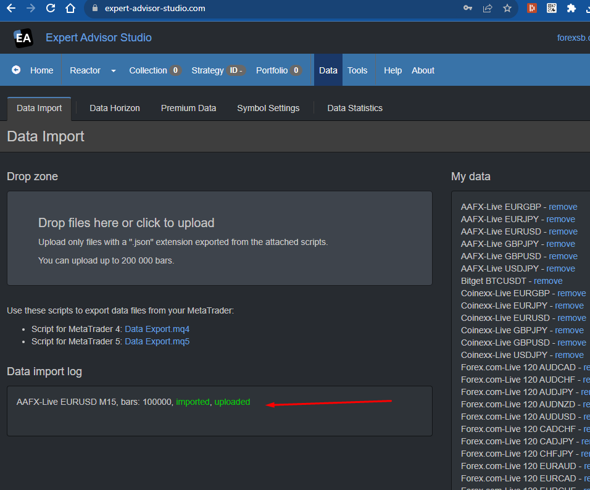Viewport: 590px width, 490px height.
Task: Click the 'You can upload up to 200 000 bars.' text
Action: tap(106, 260)
